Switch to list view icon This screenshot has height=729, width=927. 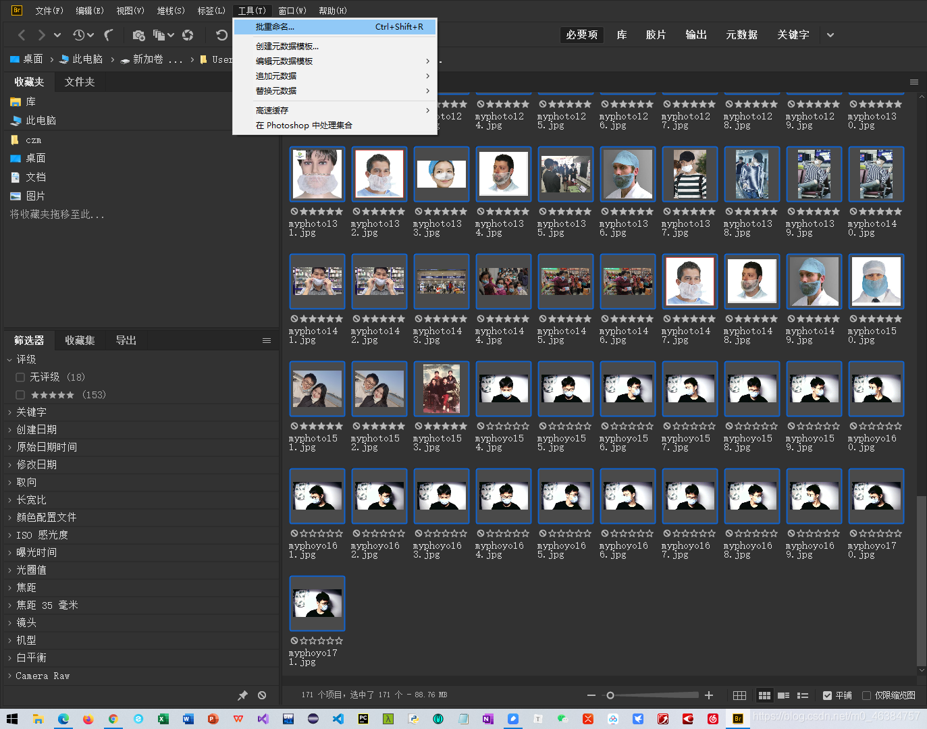803,695
